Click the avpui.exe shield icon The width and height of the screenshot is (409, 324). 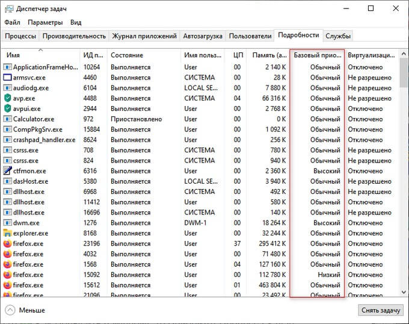[8, 108]
